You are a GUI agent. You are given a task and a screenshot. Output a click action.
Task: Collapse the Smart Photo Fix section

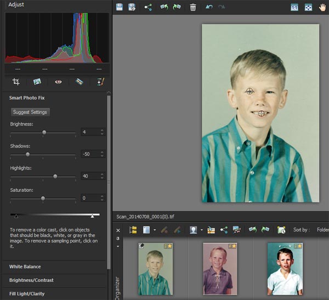pyautogui.click(x=27, y=98)
